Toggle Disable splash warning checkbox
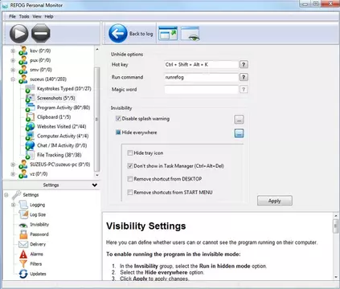The image size is (340, 289). [118, 119]
